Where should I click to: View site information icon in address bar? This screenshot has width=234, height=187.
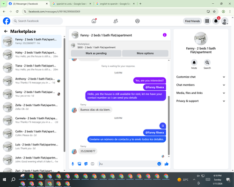point(25,11)
